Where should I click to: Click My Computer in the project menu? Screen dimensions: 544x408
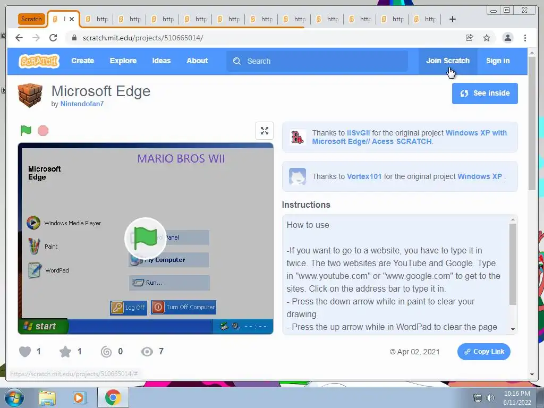(169, 260)
